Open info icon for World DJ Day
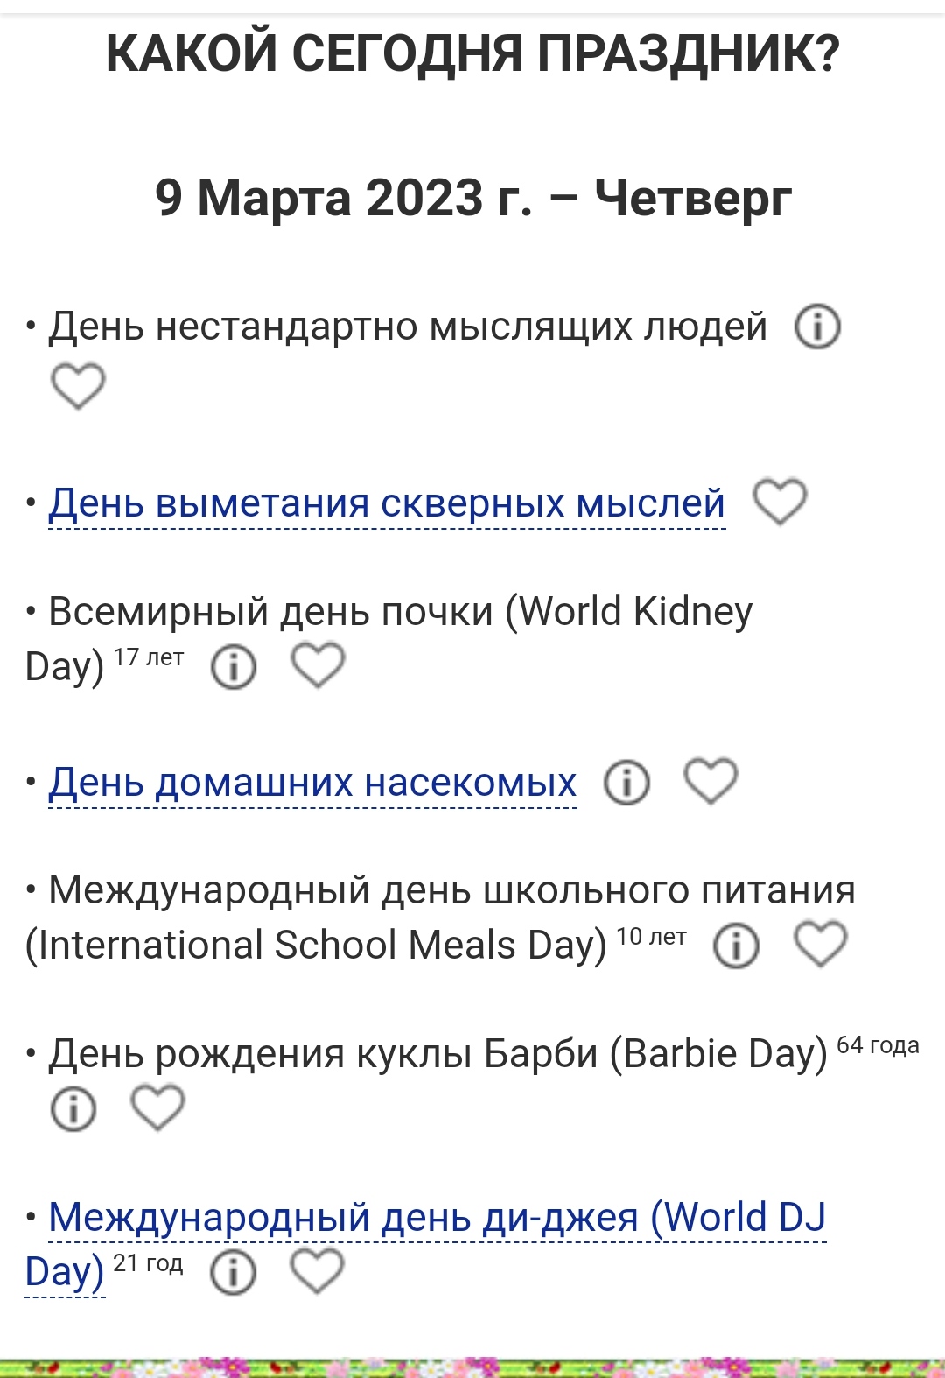 pos(233,1272)
